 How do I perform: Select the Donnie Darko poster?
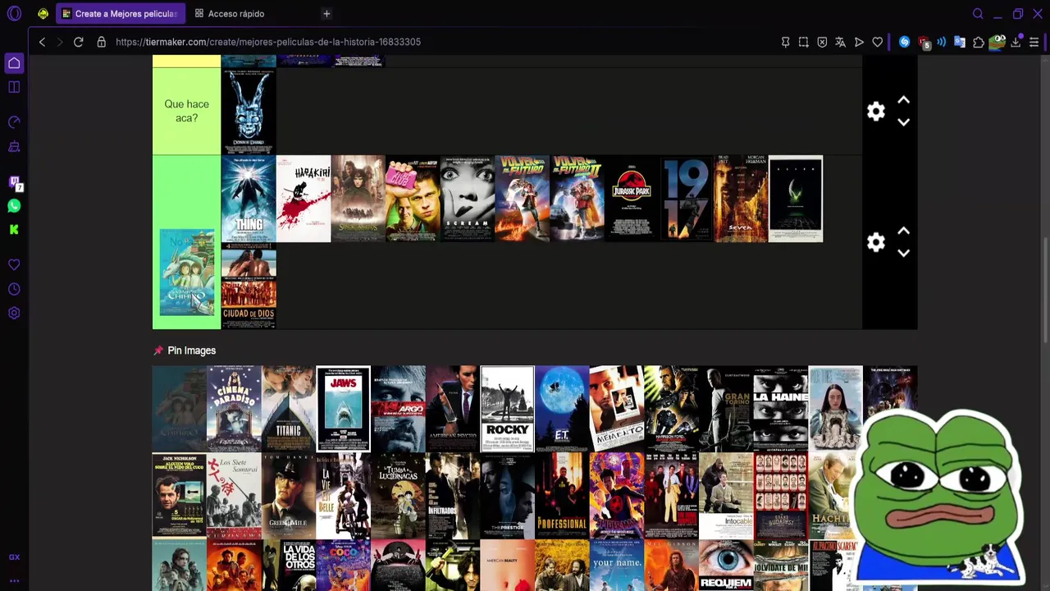[x=249, y=111]
